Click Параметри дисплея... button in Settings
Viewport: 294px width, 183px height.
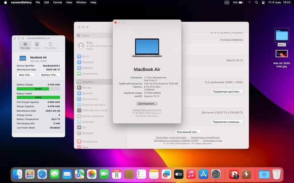coord(227,91)
